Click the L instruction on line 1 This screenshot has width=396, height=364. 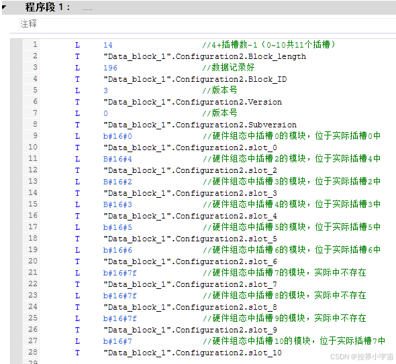[77, 45]
